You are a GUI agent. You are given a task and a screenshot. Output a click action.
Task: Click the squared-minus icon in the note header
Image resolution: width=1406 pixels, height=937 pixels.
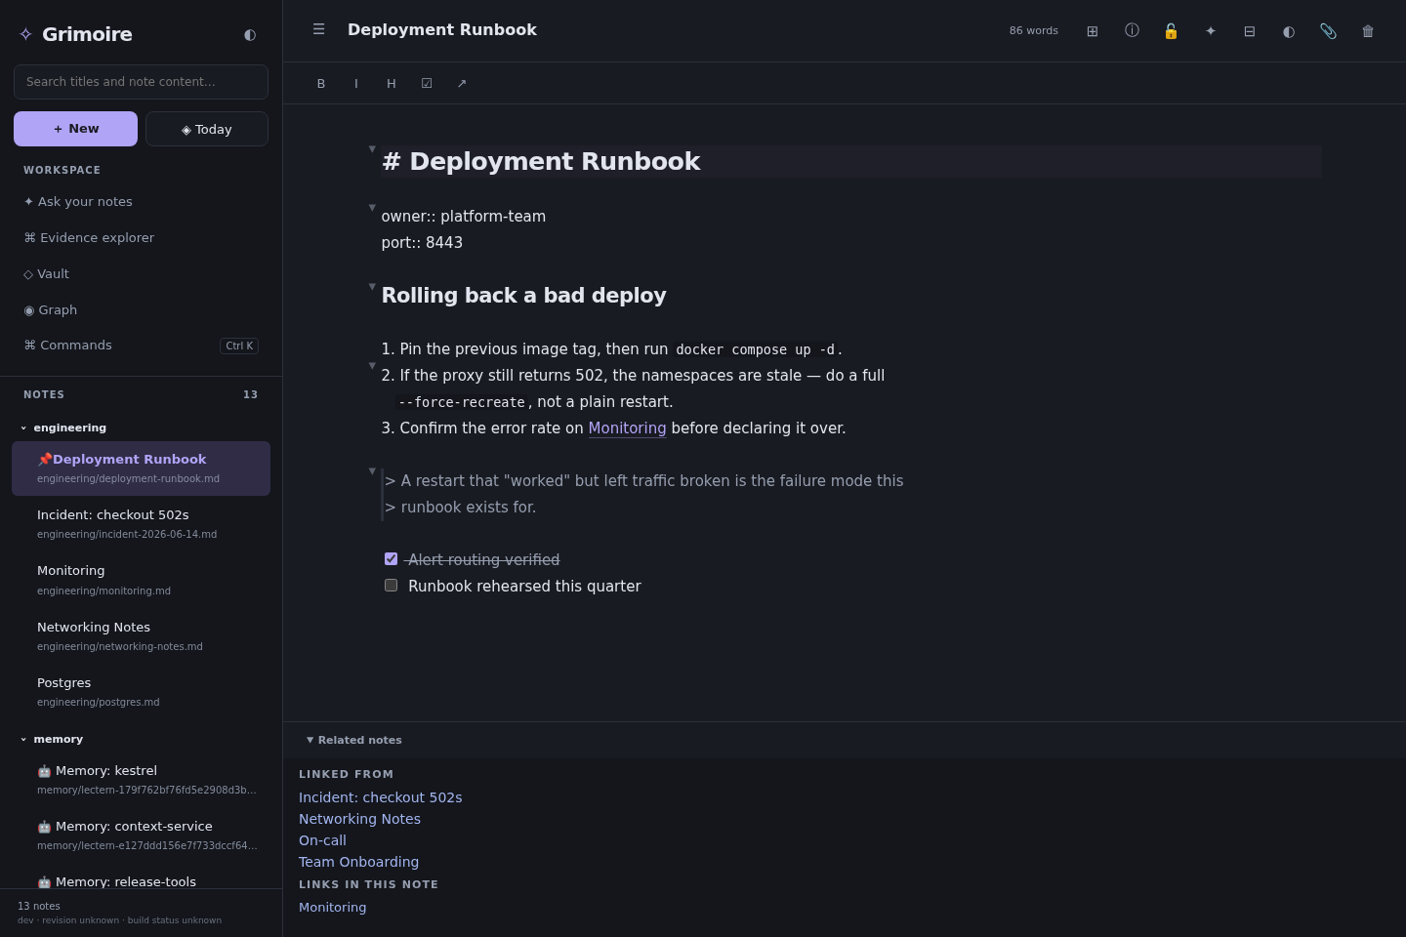pos(1250,31)
